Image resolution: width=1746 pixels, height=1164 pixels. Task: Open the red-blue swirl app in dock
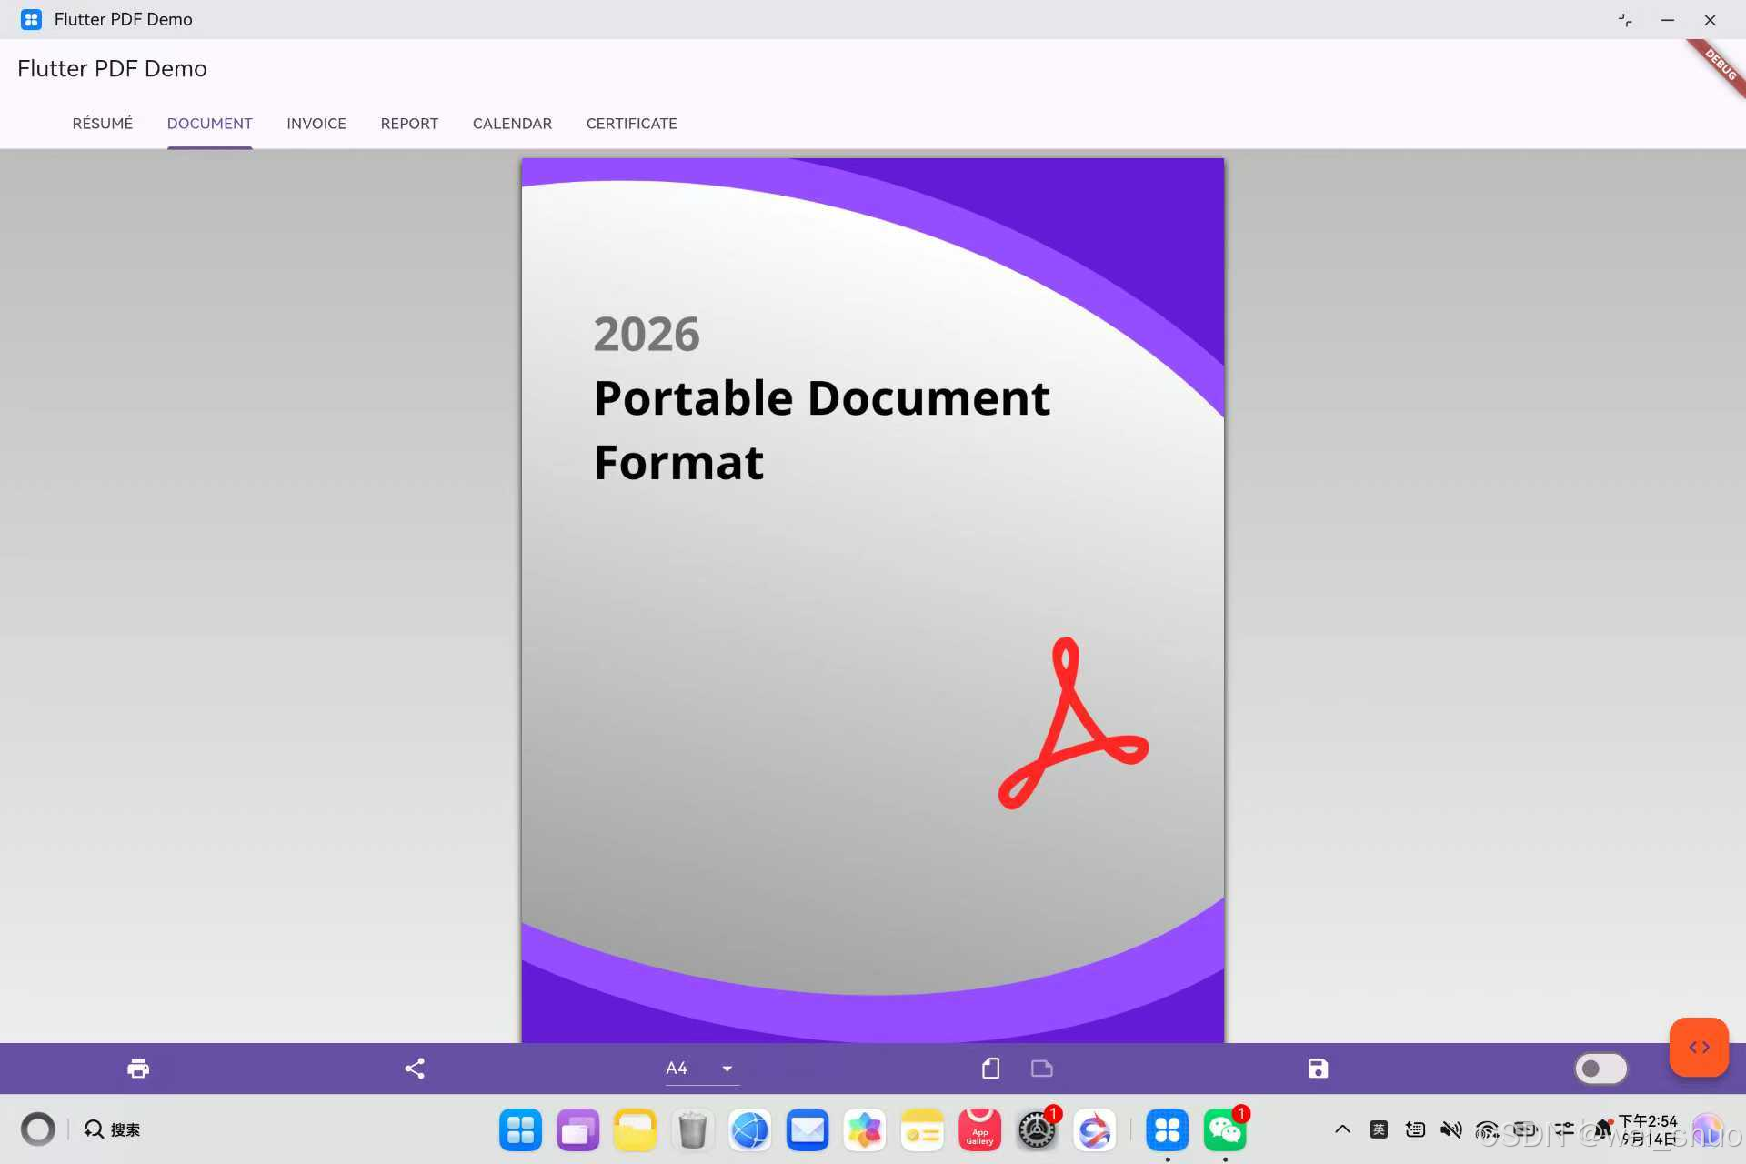pos(1094,1130)
